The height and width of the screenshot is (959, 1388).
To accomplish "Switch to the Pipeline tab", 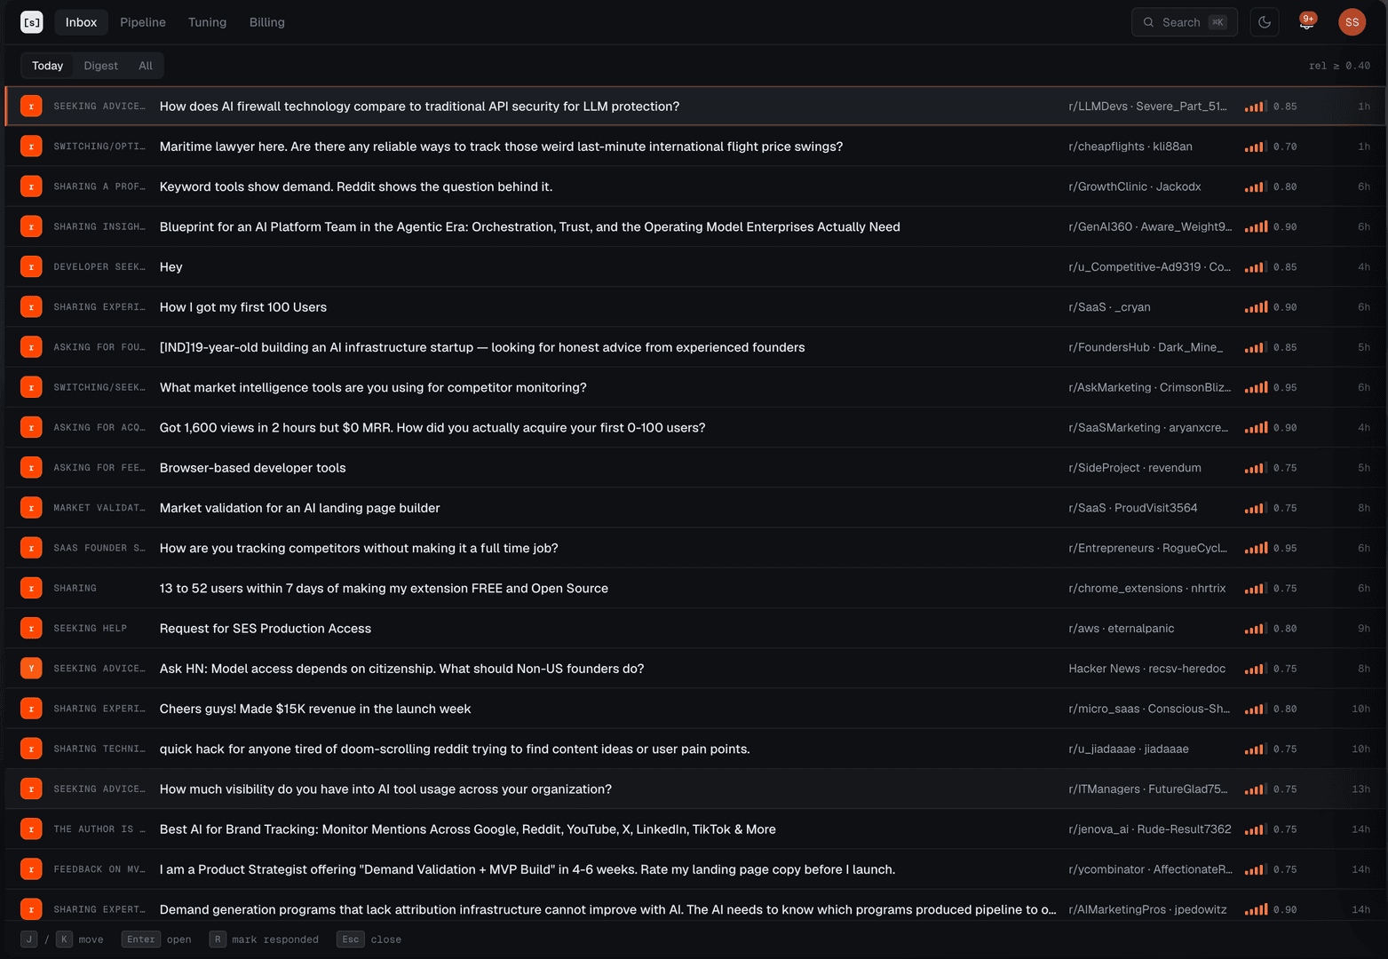I will (x=143, y=22).
